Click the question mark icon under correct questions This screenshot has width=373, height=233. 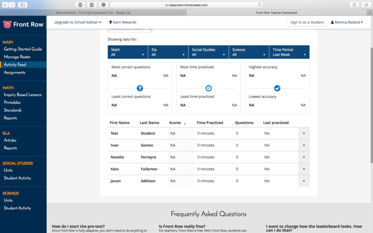point(140,88)
